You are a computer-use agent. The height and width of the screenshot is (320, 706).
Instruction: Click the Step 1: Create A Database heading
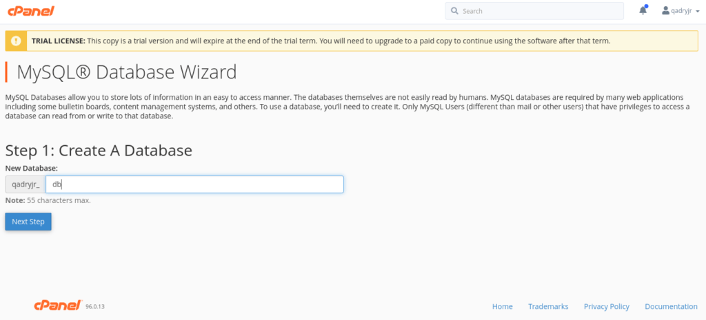point(99,150)
